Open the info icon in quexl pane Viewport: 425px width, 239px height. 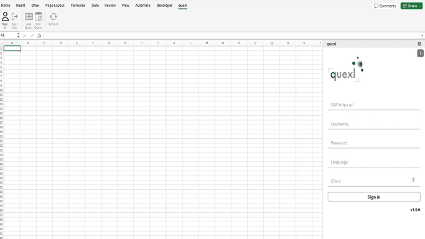[420, 53]
